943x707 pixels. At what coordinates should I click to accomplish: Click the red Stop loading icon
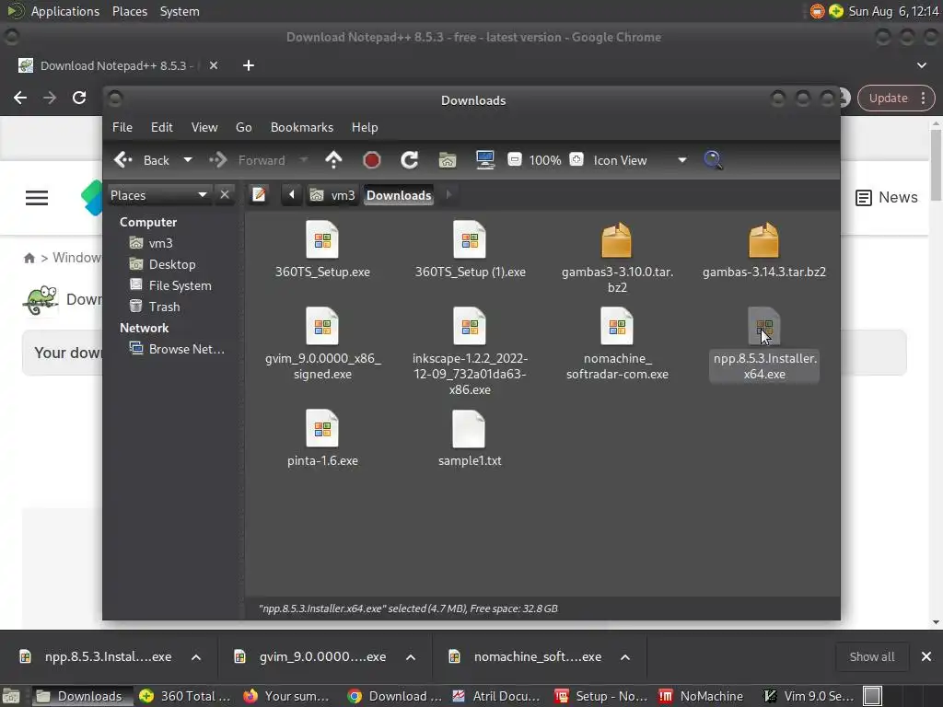click(372, 160)
